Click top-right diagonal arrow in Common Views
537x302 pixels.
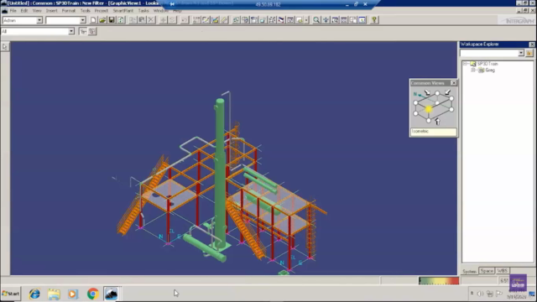pos(447,92)
